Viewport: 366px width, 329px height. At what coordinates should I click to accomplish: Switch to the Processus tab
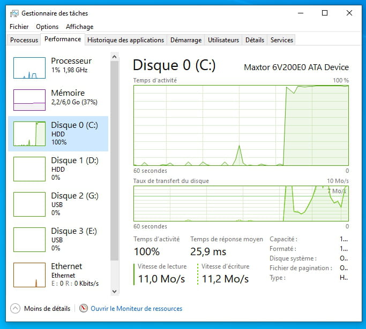coord(24,40)
